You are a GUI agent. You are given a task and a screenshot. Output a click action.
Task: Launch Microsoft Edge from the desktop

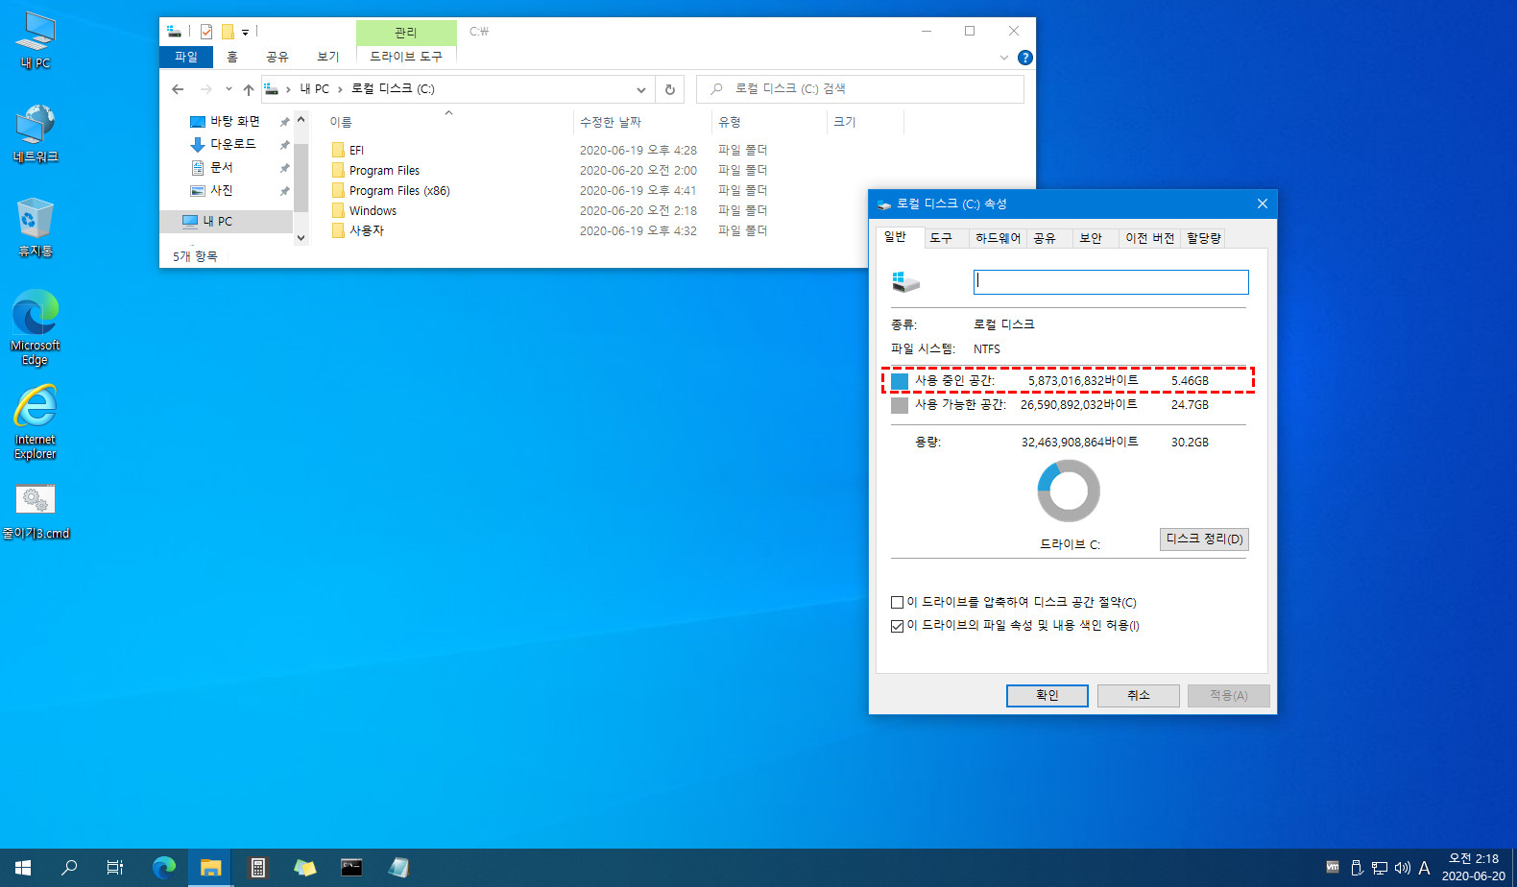click(36, 327)
